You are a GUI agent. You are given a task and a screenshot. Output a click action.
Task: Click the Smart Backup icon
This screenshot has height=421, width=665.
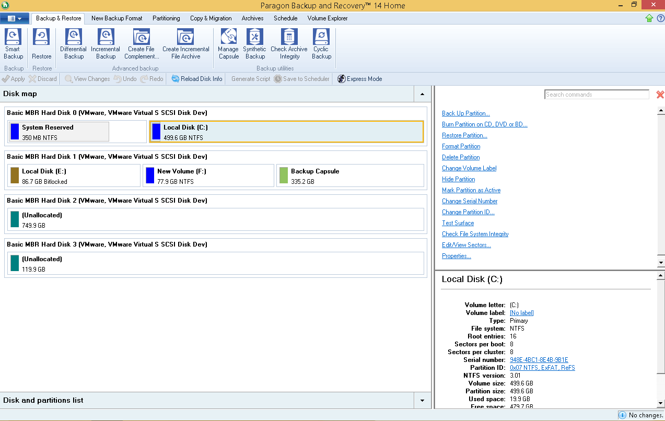[x=13, y=44]
